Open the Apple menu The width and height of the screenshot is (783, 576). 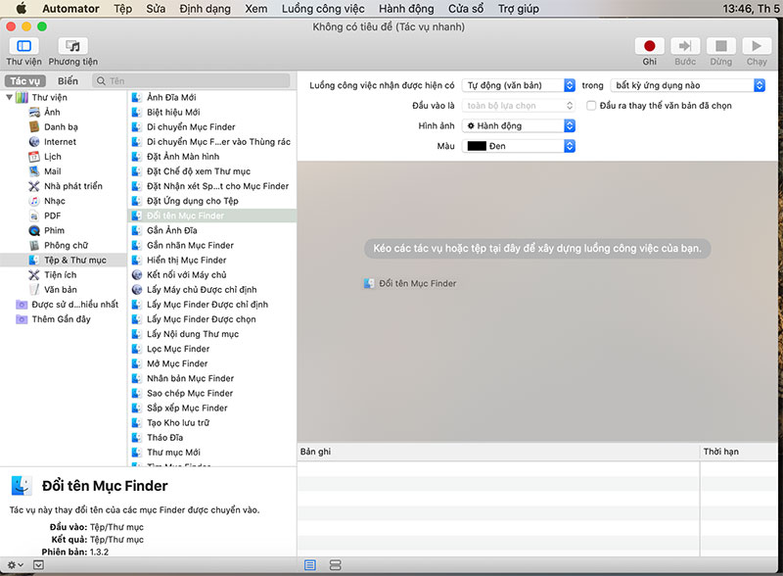click(x=21, y=9)
